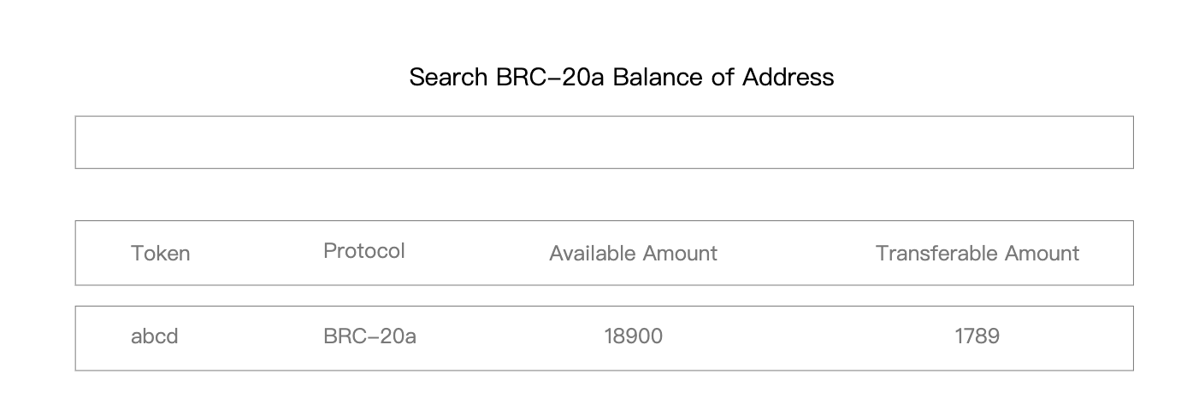This screenshot has height=415, width=1187.
Task: Click the Protocol column header
Action: click(x=364, y=251)
